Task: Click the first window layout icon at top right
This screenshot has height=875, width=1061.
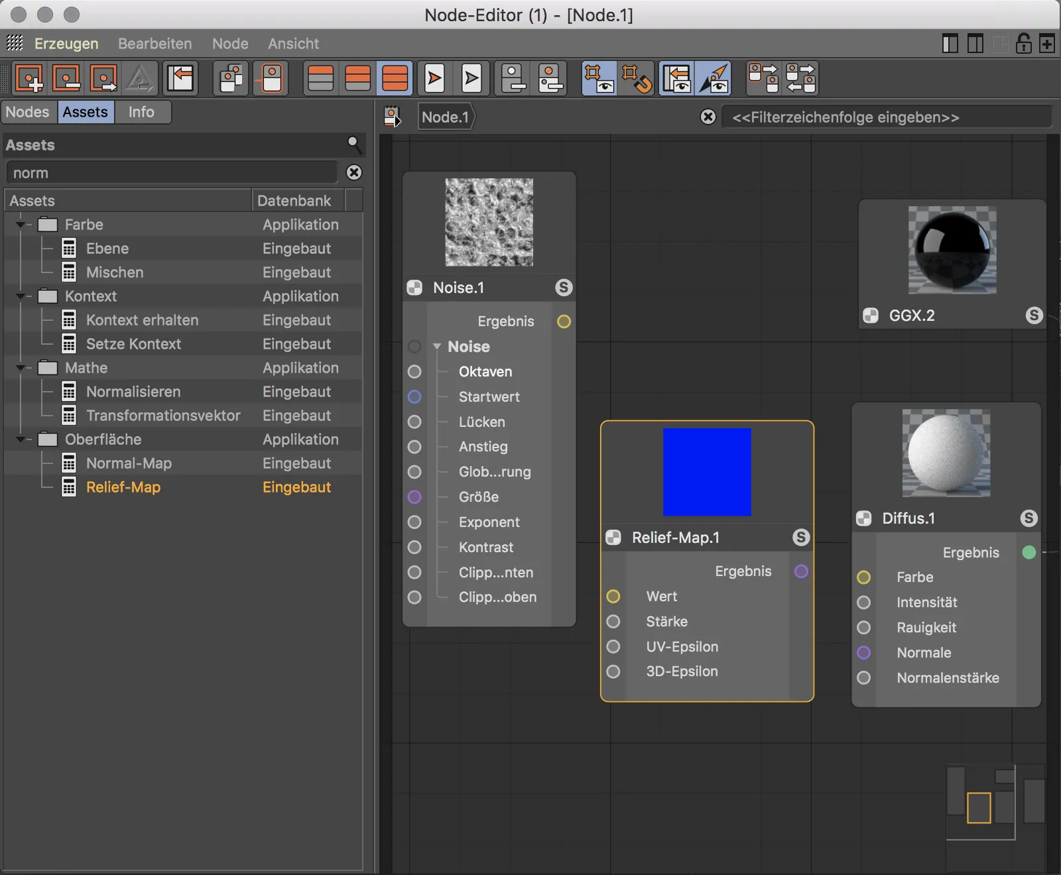Action: (x=950, y=44)
